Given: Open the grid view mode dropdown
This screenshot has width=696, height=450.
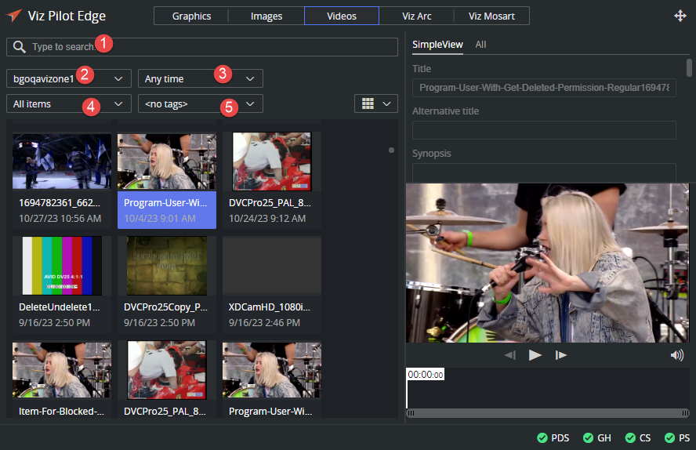Looking at the screenshot, I should click(376, 103).
